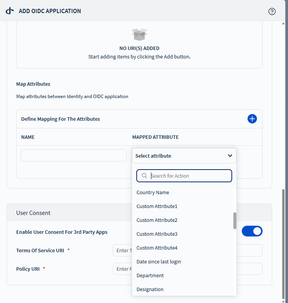
Task: Click the help question mark icon
Action: 272,11
